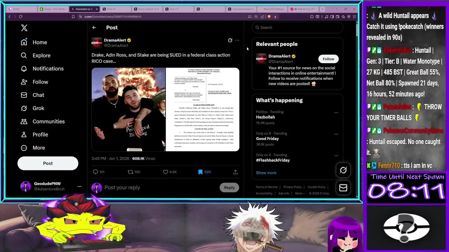Open DramaAlert name in Relevant people
Viewport: 449px width, 252px height.
280,56
